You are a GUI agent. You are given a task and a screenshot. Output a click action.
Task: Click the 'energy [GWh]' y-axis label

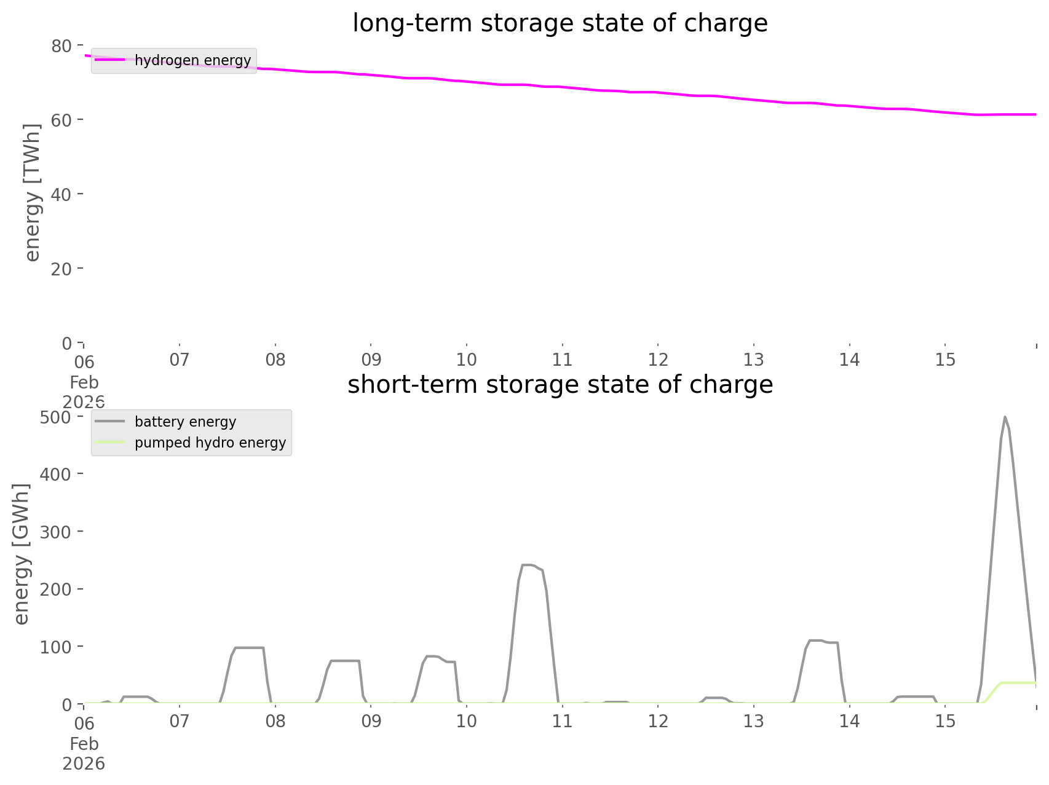tap(22, 554)
